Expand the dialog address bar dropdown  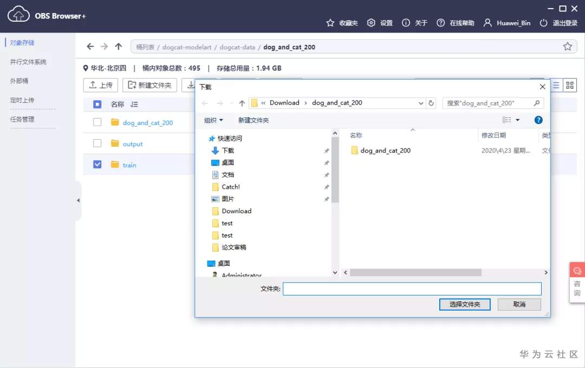tap(421, 103)
